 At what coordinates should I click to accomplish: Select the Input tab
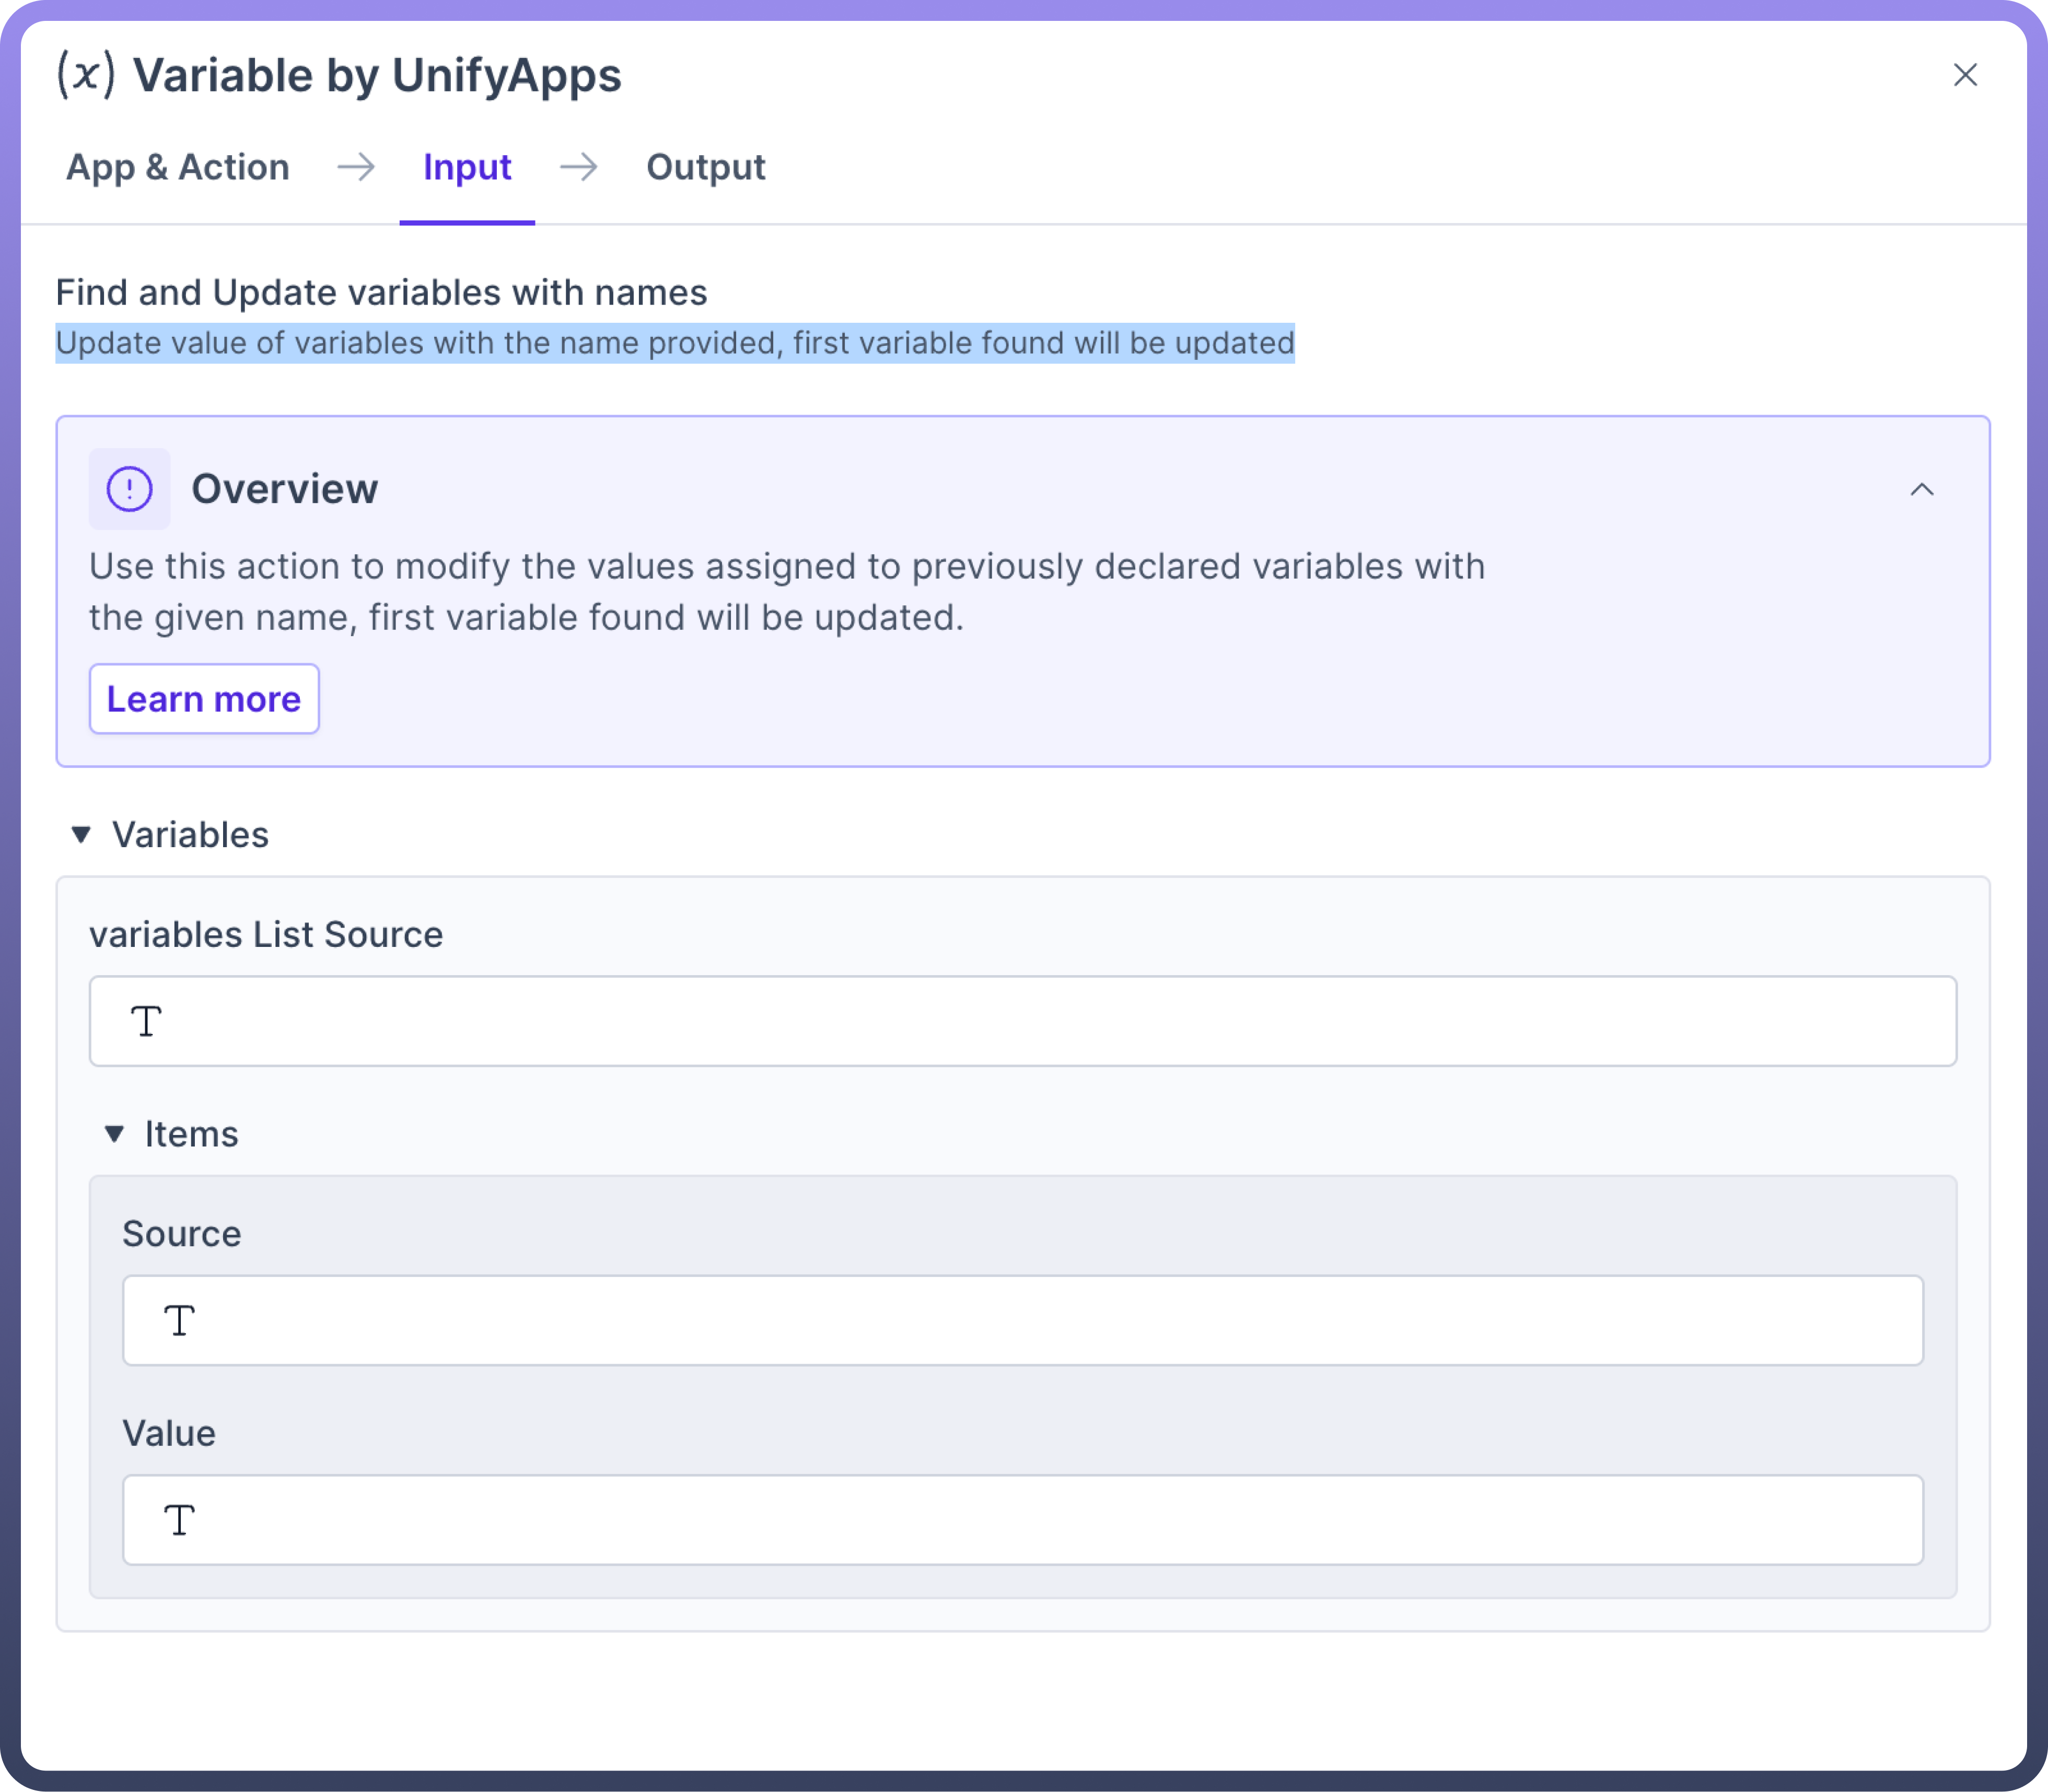[x=466, y=167]
